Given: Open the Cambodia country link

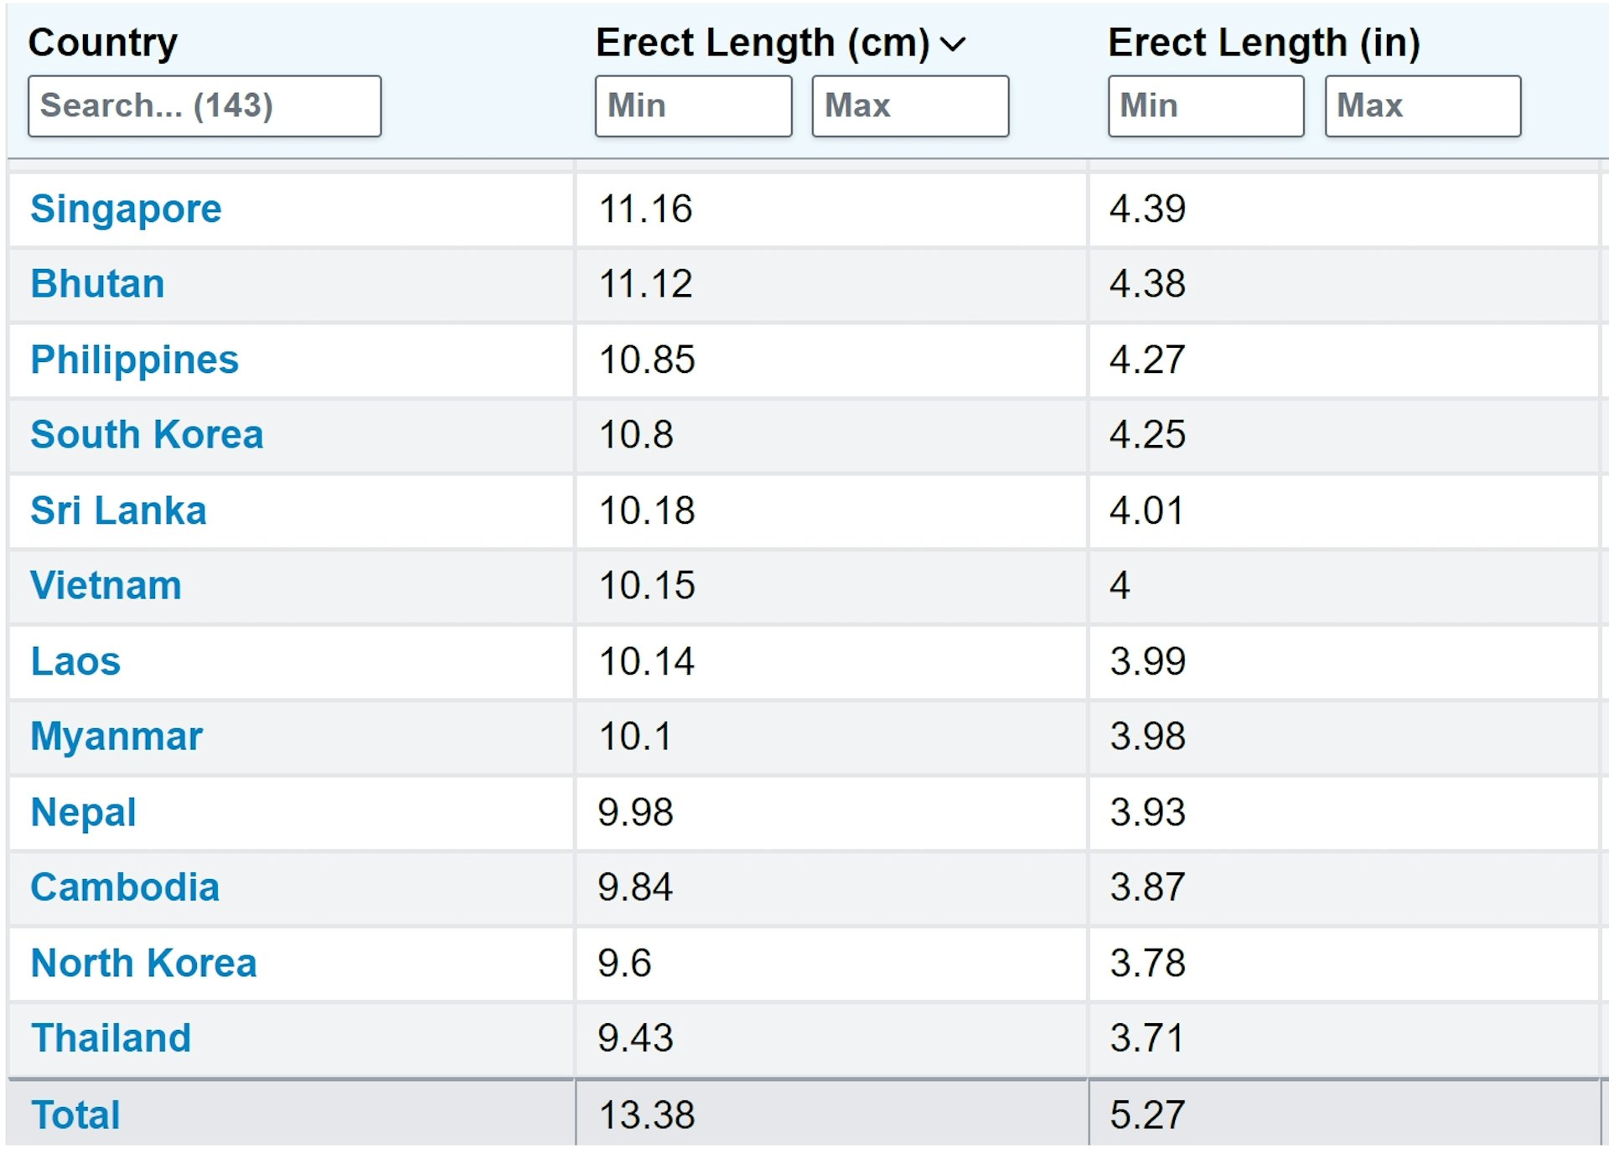Looking at the screenshot, I should point(125,887).
